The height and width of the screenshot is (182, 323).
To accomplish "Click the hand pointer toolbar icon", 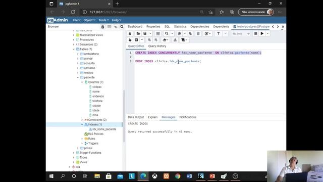I will (130, 40).
